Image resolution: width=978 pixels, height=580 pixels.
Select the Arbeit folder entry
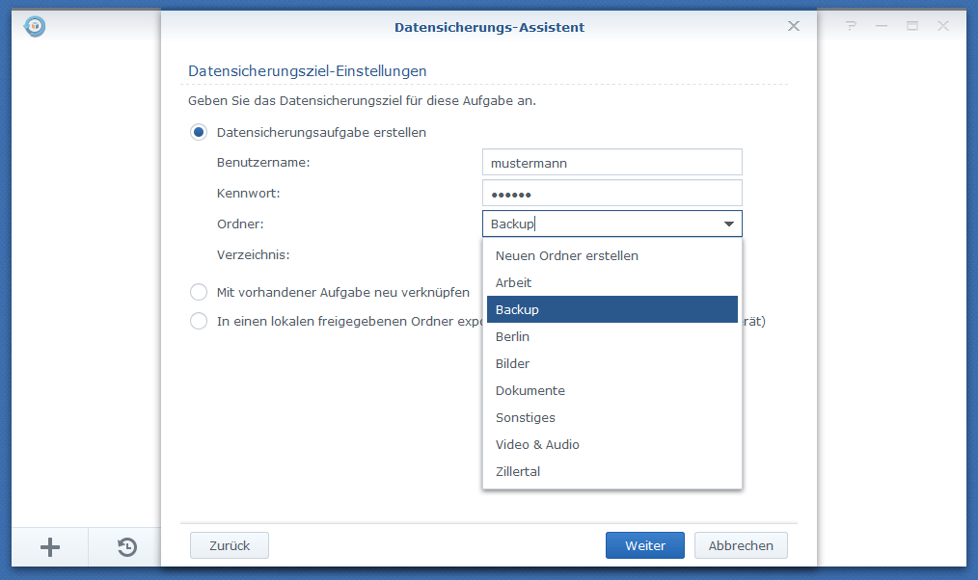513,282
